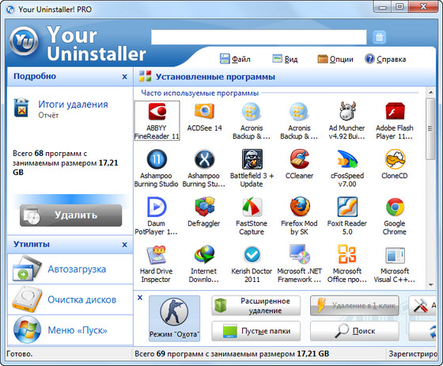Image resolution: width=443 pixels, height=366 pixels.
Task: Close the Подробно panel
Action: [x=125, y=77]
